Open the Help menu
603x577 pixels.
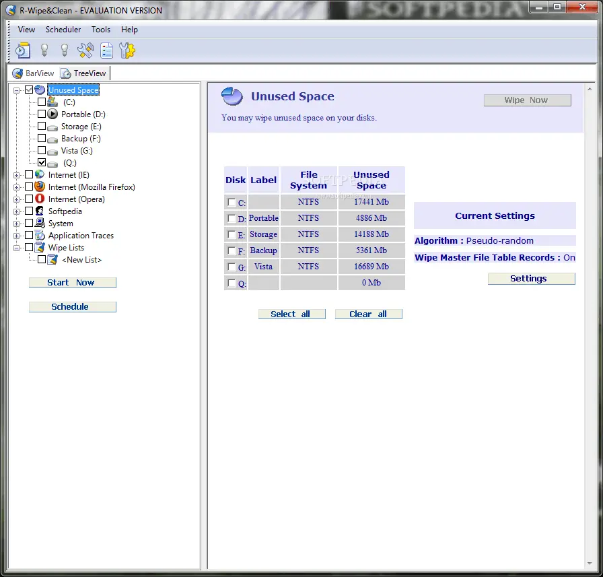[129, 29]
